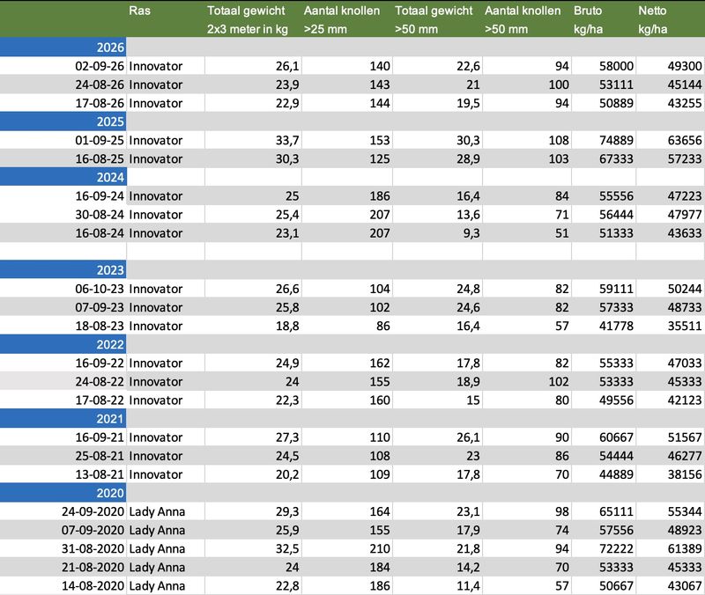The image size is (705, 595).
Task: Select the Bruto value 59111
Action: pyautogui.click(x=616, y=289)
